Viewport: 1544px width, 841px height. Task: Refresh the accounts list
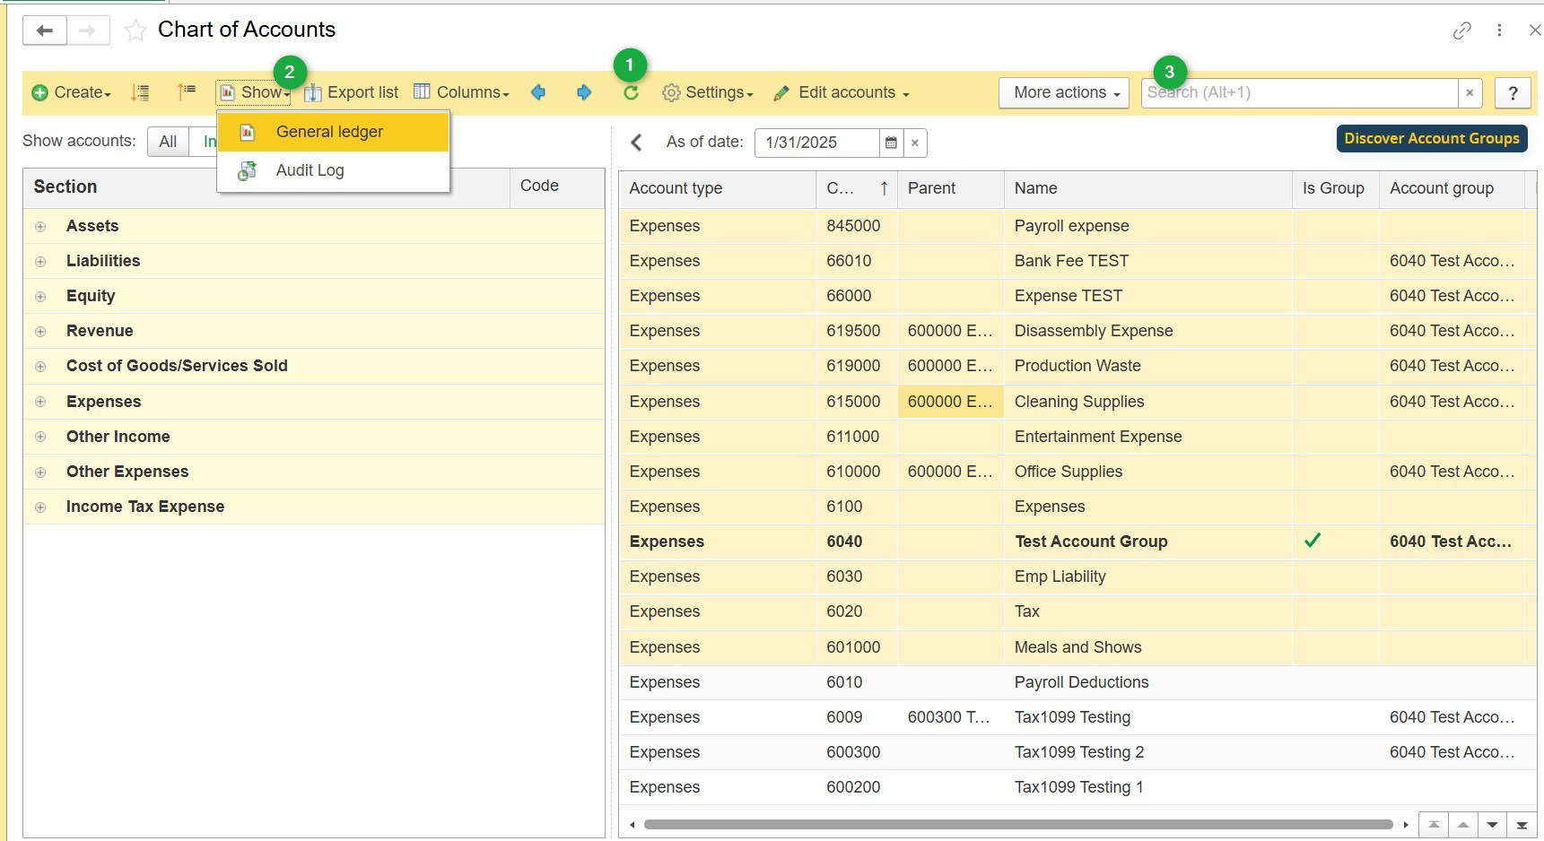pos(631,92)
